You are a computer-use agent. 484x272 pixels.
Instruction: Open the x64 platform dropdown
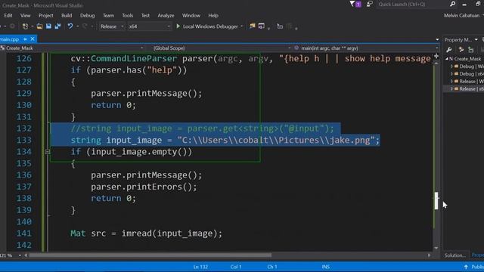pyautogui.click(x=149, y=26)
